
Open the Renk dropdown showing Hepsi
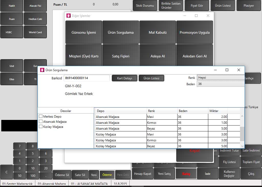(221, 78)
